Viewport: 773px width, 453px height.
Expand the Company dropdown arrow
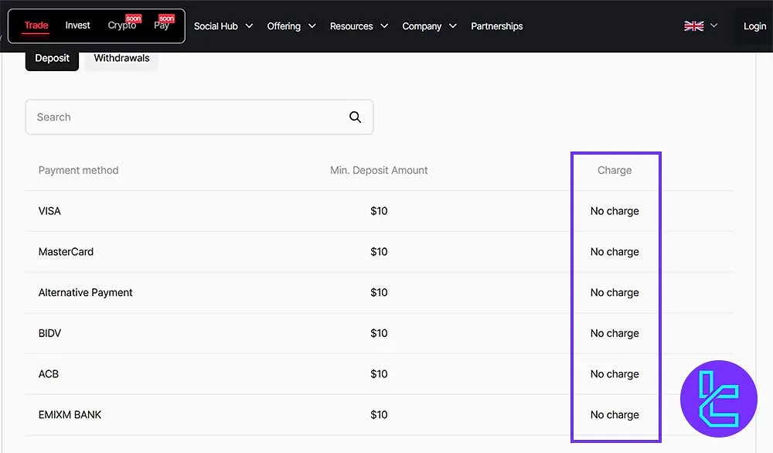[452, 26]
